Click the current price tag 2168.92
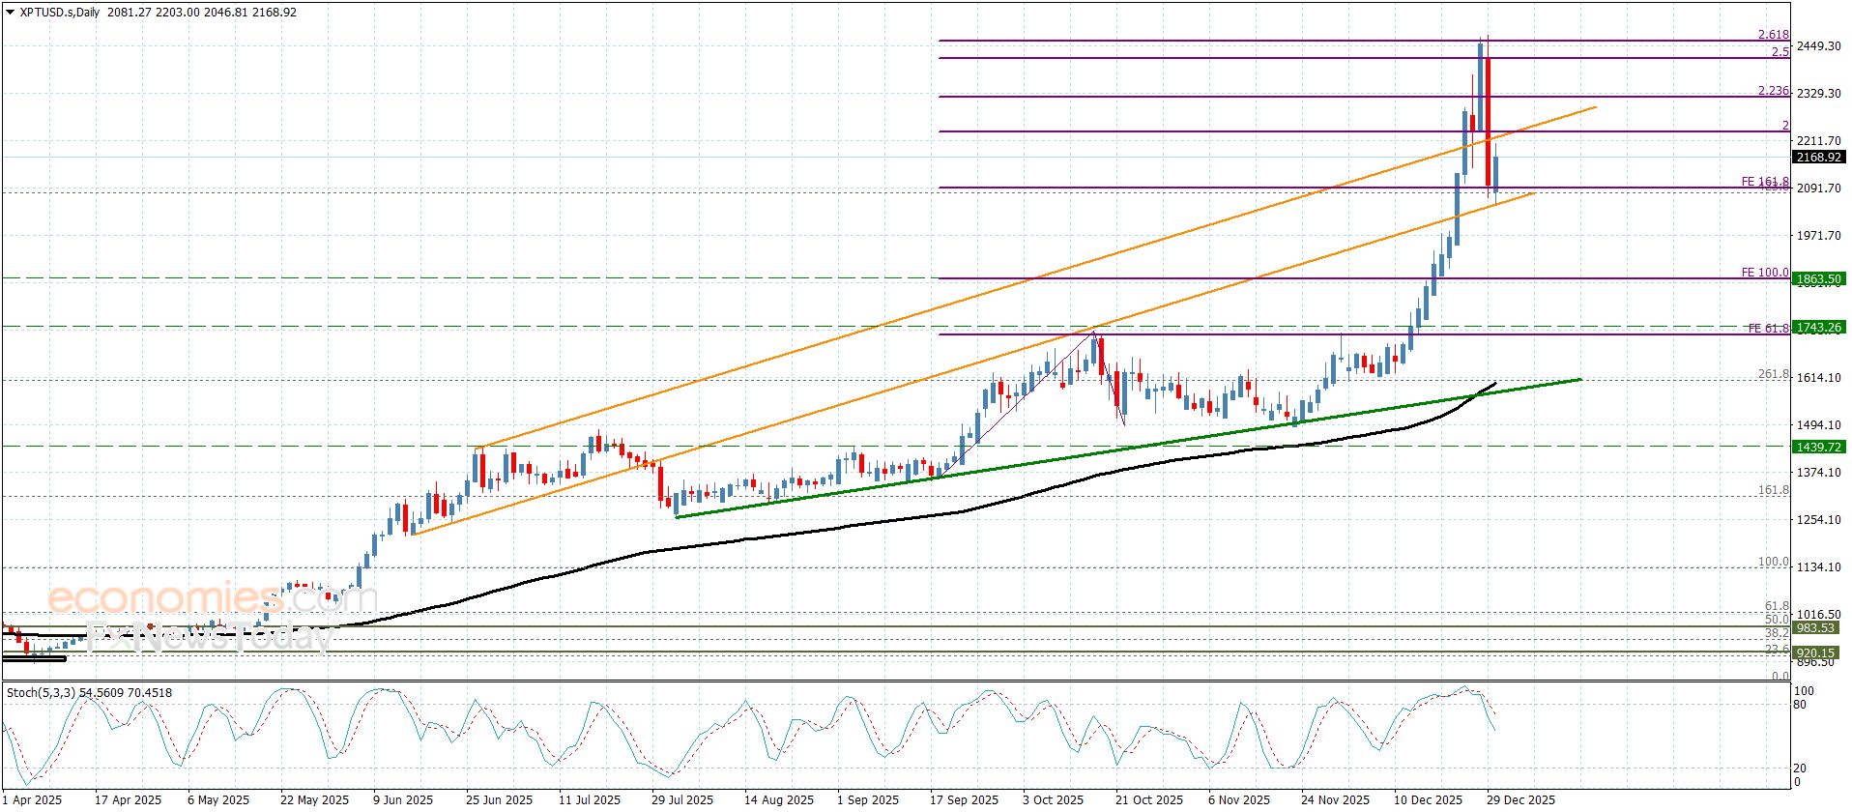 coord(1818,158)
